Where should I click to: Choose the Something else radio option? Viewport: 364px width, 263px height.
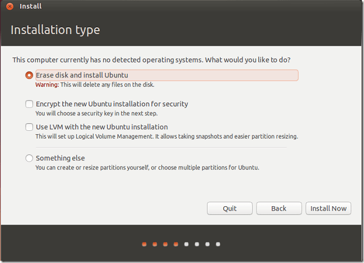click(29, 158)
